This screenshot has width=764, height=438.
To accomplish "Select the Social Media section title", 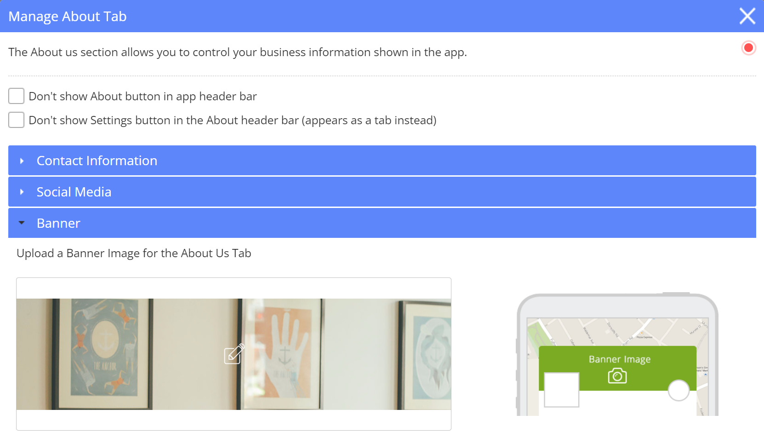I will (74, 192).
